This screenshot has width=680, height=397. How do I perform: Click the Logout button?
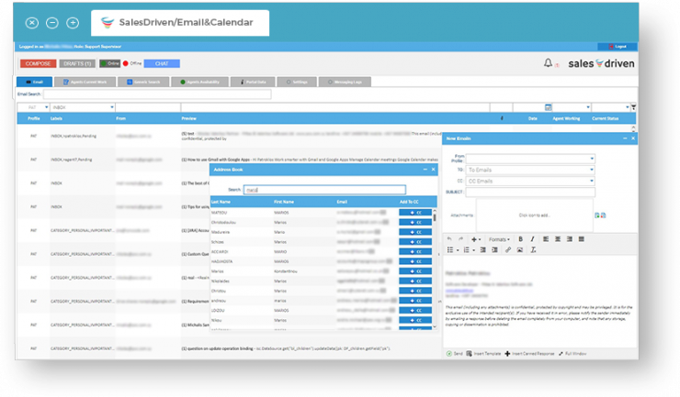point(618,47)
